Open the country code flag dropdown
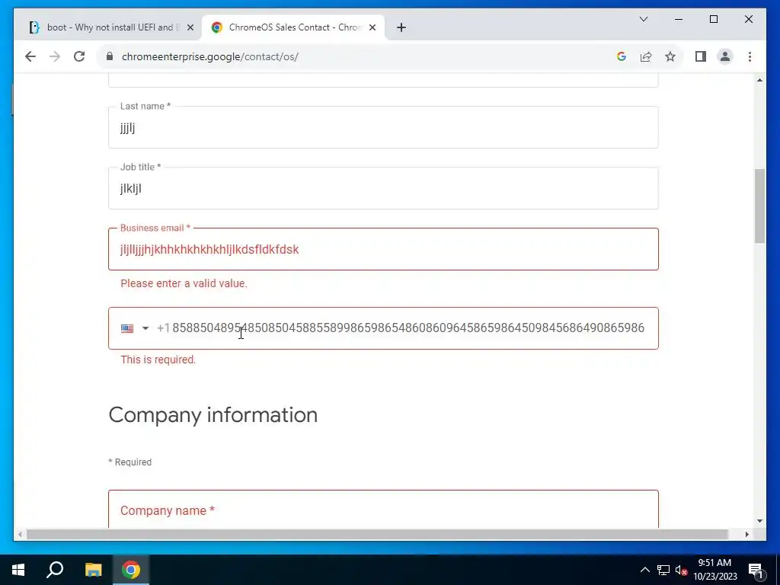780x585 pixels. coord(145,328)
